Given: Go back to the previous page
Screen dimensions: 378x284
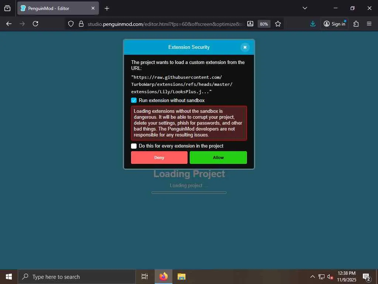Looking at the screenshot, I should click(x=9, y=24).
